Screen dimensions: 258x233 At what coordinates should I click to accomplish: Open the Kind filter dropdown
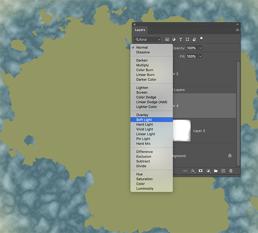147,39
